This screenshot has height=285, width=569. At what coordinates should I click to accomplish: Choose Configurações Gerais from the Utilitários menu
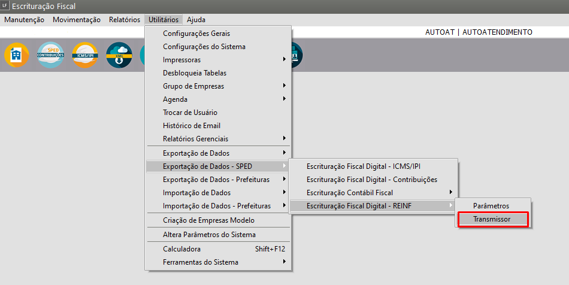(x=196, y=34)
